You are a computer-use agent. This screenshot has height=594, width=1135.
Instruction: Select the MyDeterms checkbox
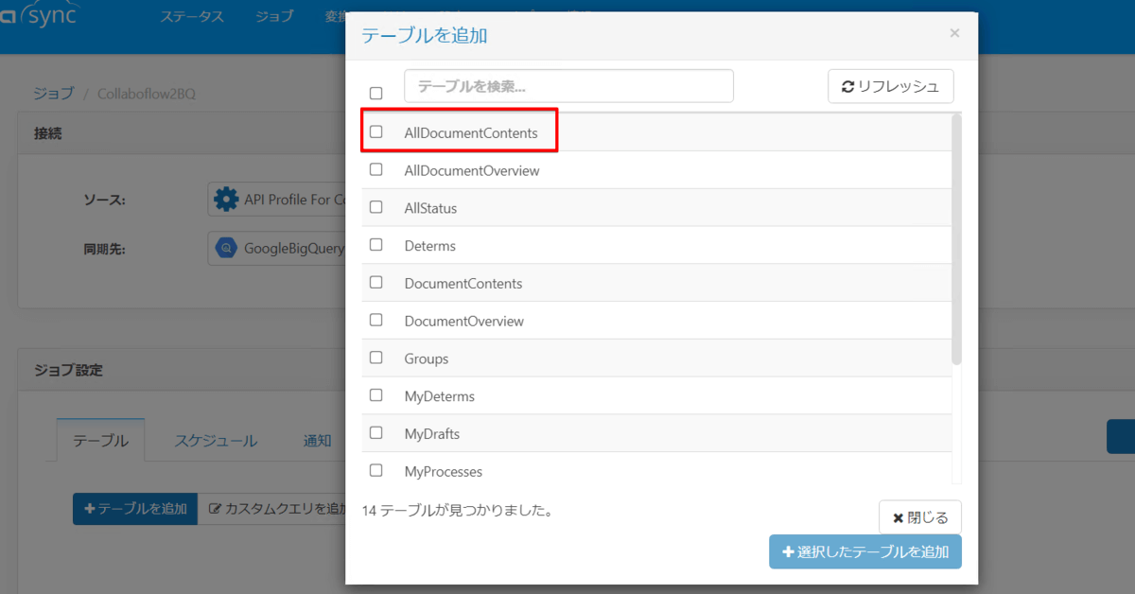tap(376, 394)
